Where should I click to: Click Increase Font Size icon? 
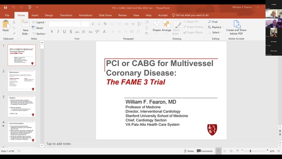93,24
